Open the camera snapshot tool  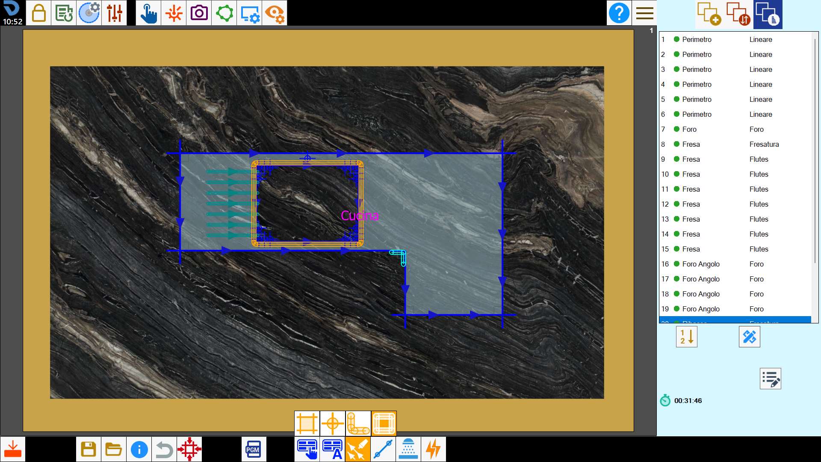coord(199,13)
